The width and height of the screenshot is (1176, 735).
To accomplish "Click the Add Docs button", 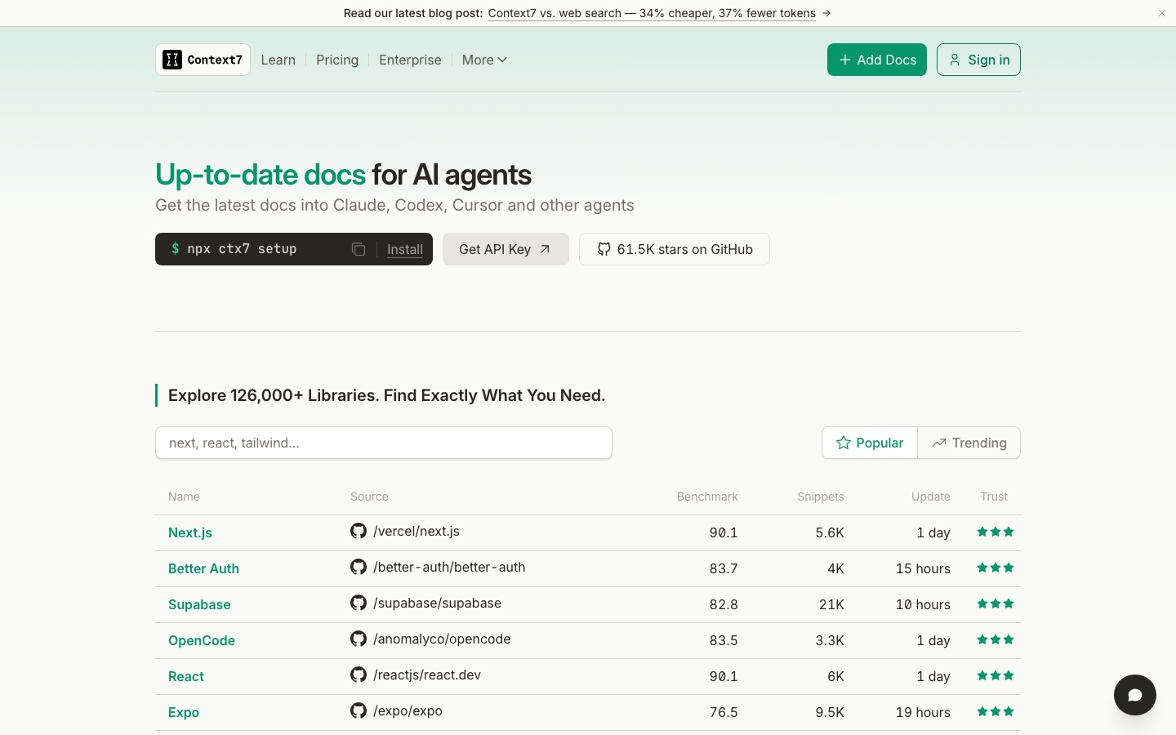I will click(877, 60).
